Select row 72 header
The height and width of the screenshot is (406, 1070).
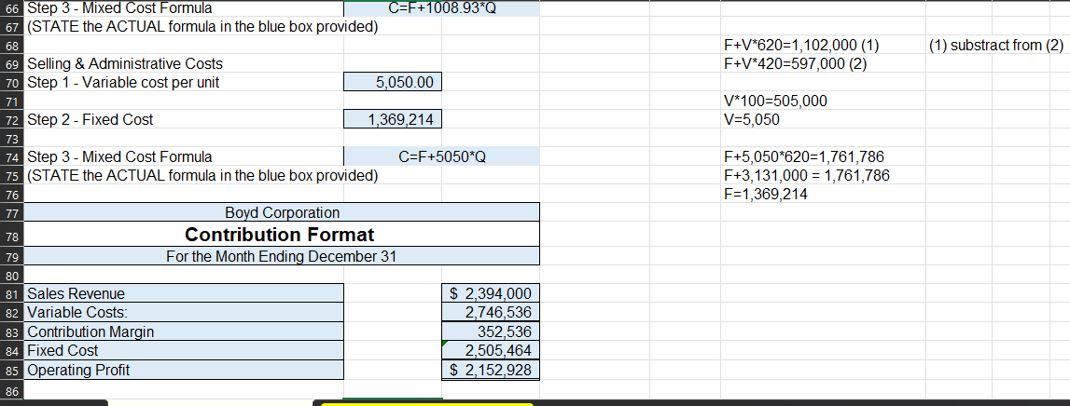pos(11,120)
